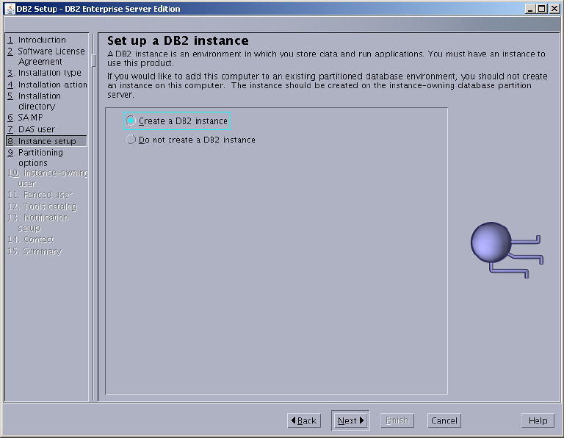564x438 pixels.
Task: Minimize the DB2 Setup window
Action: [530, 9]
